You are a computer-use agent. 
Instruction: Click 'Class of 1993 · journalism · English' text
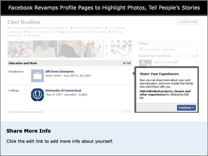pos(66,95)
